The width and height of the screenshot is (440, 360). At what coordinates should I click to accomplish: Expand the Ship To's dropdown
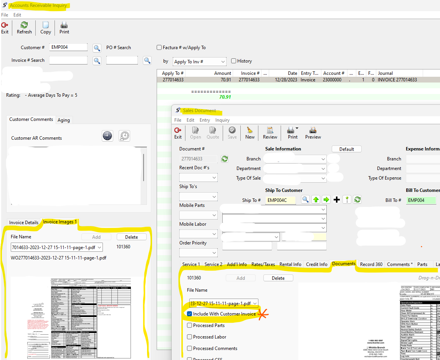[198, 197]
